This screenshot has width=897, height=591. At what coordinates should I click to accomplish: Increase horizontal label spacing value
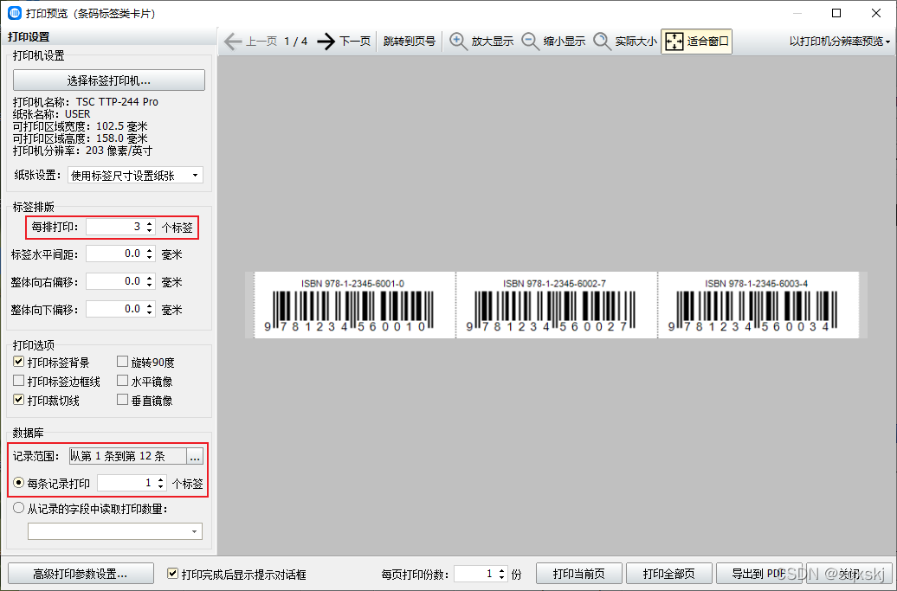[149, 250]
